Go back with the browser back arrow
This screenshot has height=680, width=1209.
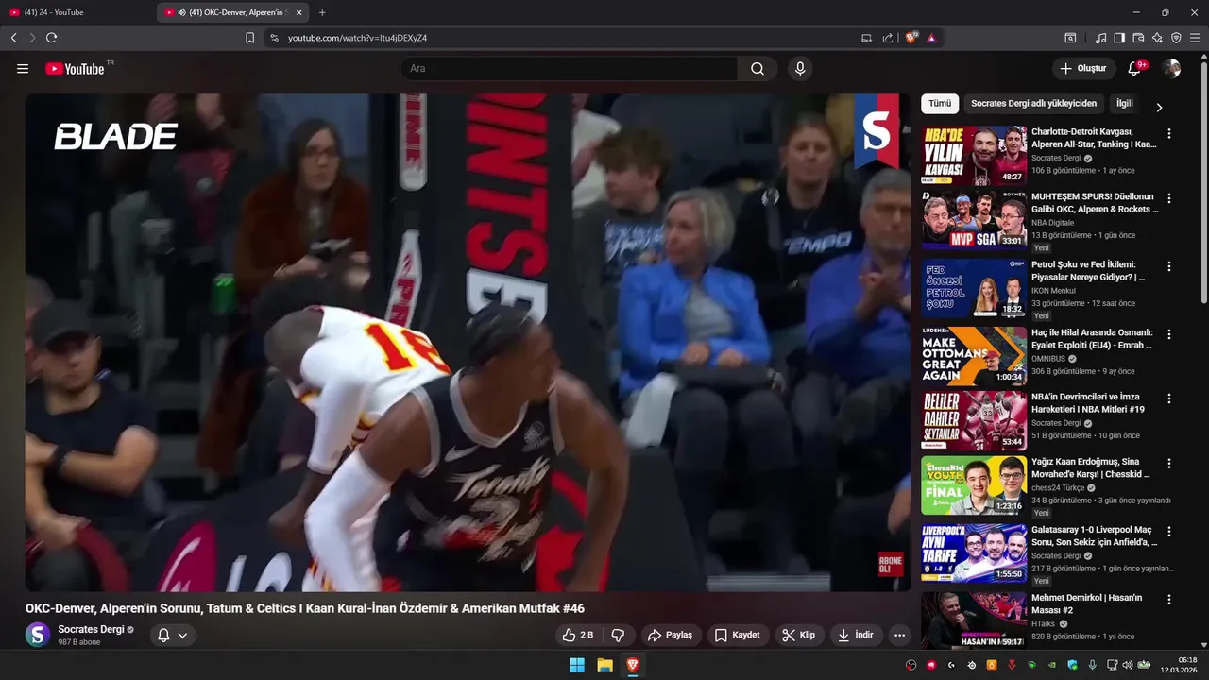pos(13,38)
